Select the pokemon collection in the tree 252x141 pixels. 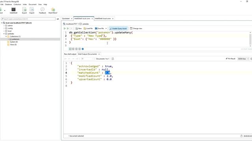[16, 39]
